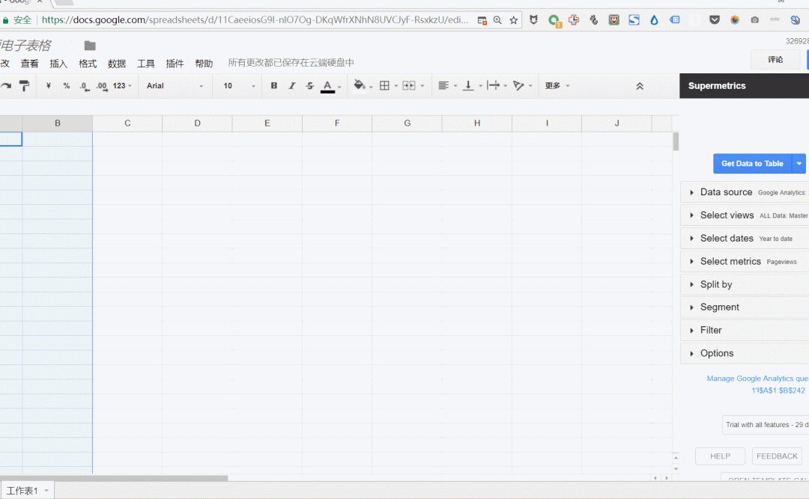Expand the Select metrics section
Screen dimensions: 809x499
(745, 261)
